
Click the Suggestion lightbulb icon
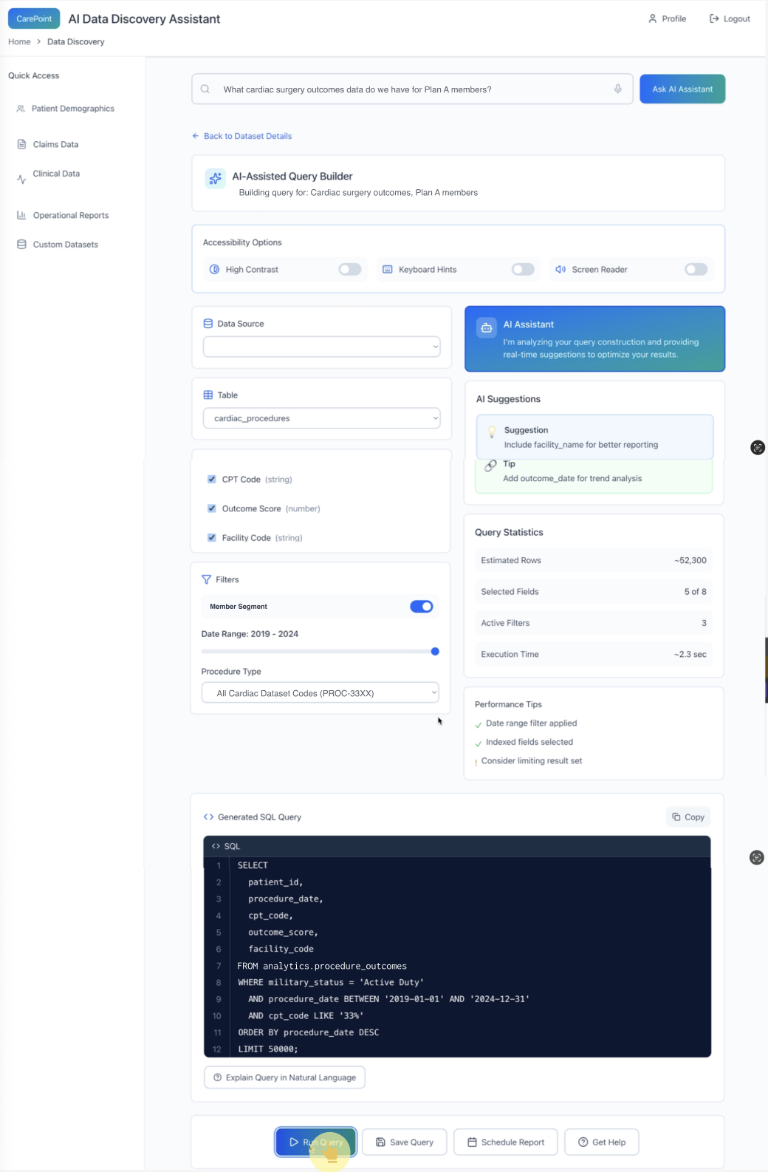tap(492, 432)
